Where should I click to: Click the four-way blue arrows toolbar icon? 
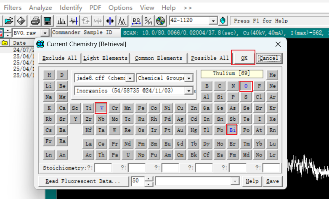coord(110,21)
